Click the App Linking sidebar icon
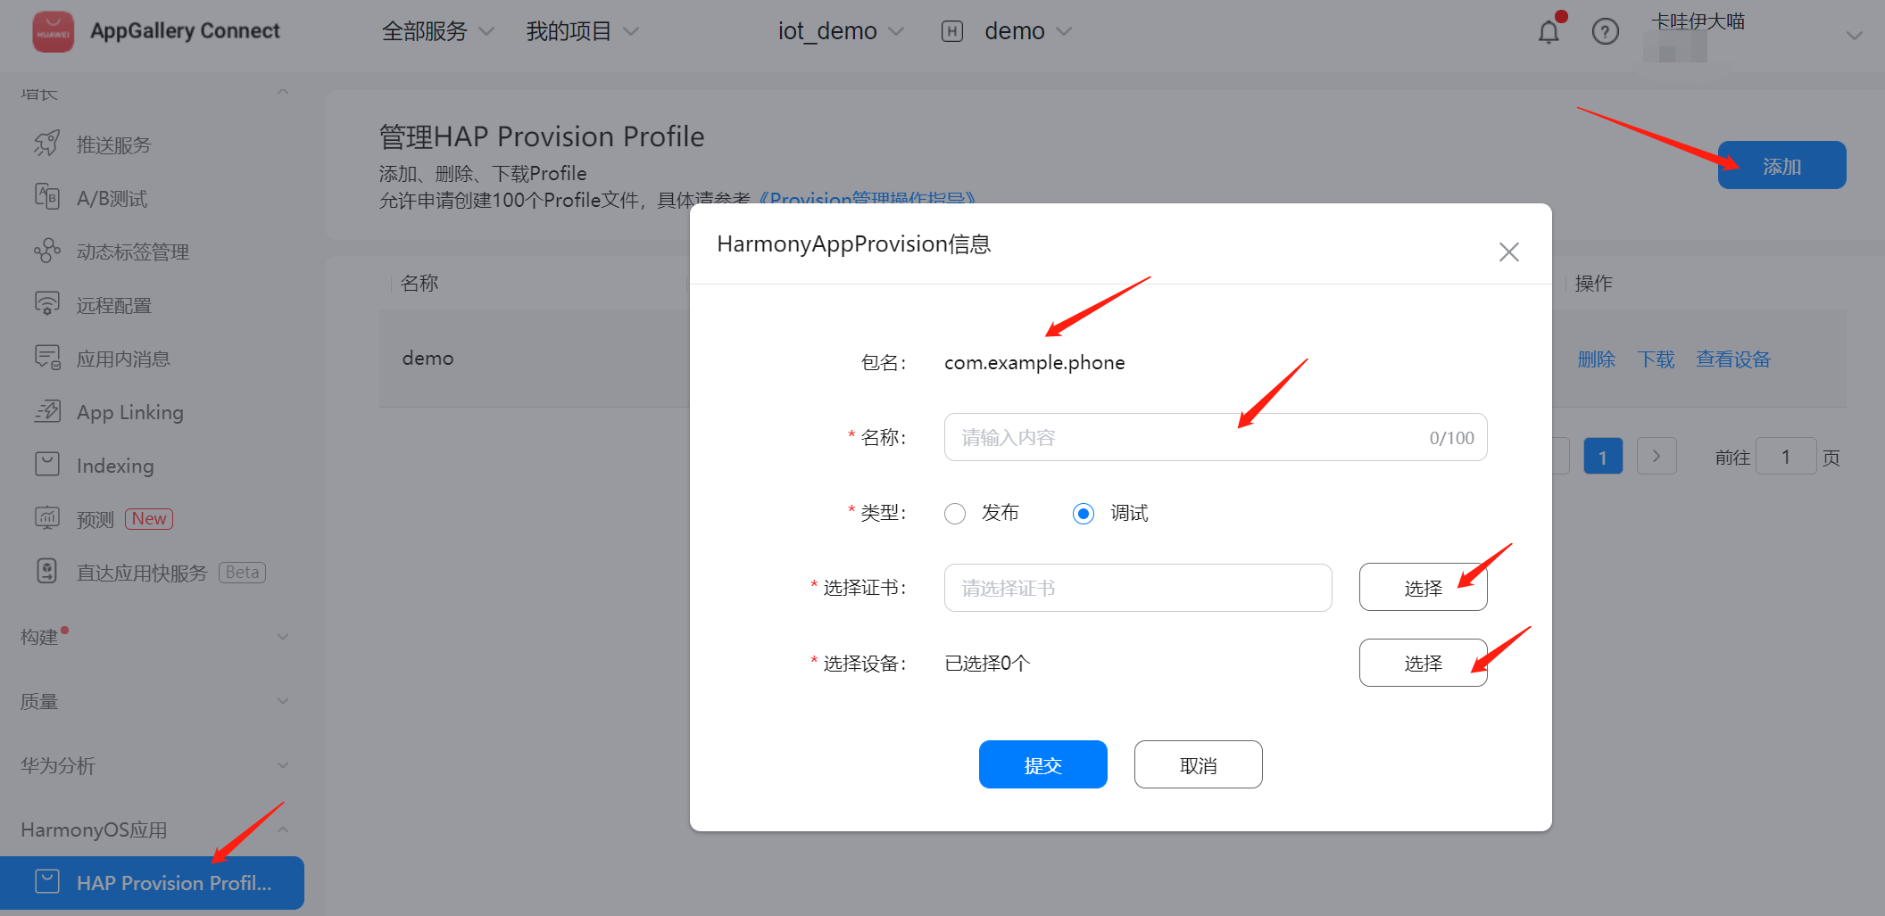 (47, 411)
